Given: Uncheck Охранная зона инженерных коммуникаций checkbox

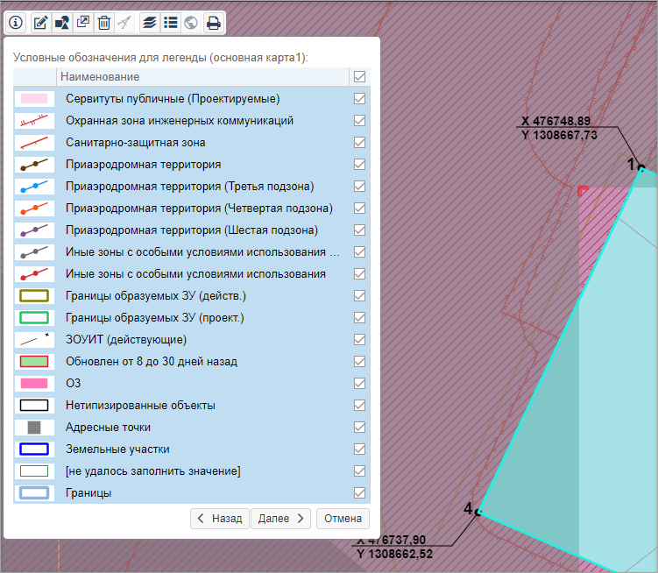Looking at the screenshot, I should pos(359,121).
